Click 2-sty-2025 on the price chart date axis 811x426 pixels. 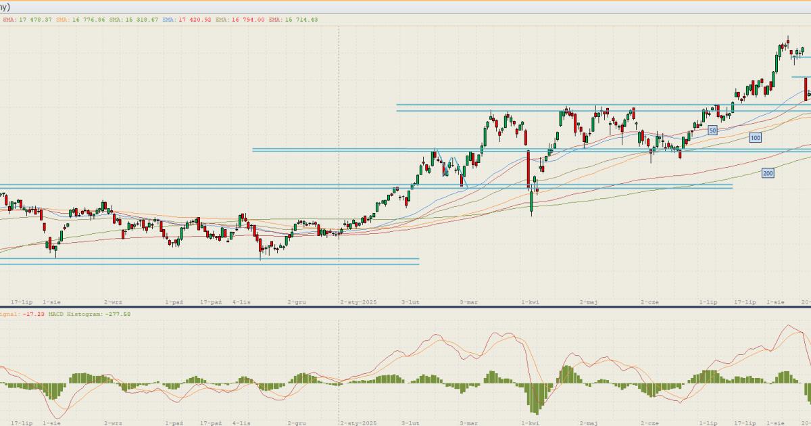click(358, 302)
